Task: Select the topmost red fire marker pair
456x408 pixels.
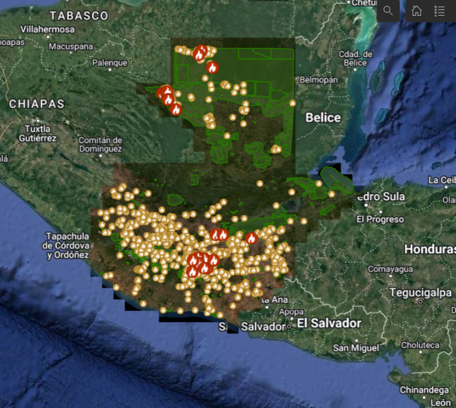Action: pos(200,53)
